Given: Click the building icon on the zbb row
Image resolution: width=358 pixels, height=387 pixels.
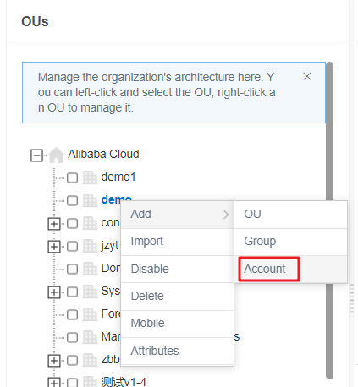Looking at the screenshot, I should (90, 360).
